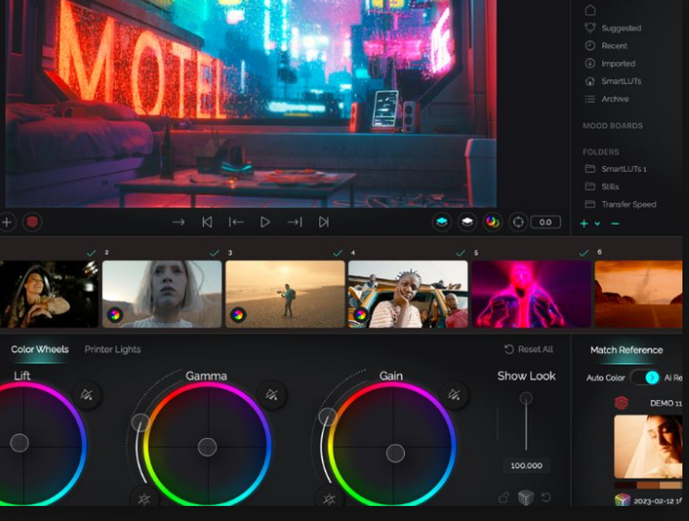Open the Archive library section
This screenshot has height=521, width=689.
point(606,99)
